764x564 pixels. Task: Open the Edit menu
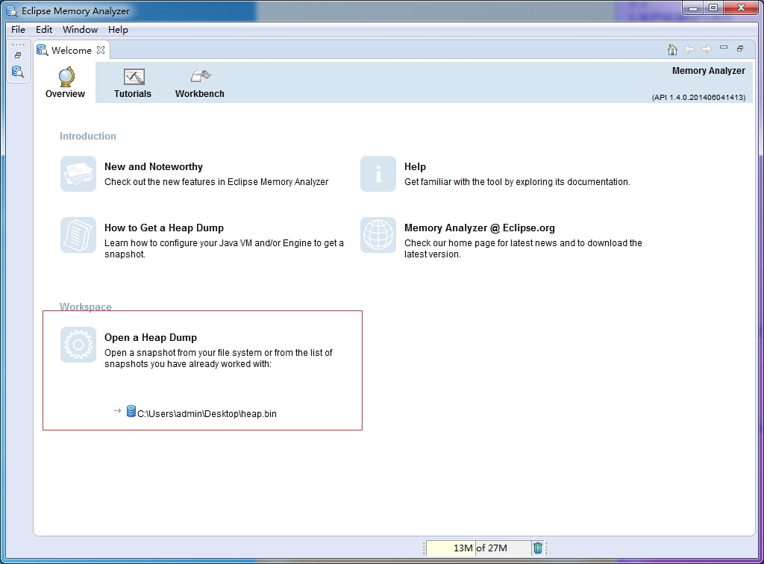point(44,29)
